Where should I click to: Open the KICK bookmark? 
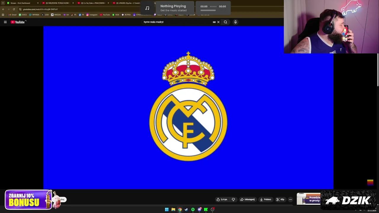click(116, 15)
